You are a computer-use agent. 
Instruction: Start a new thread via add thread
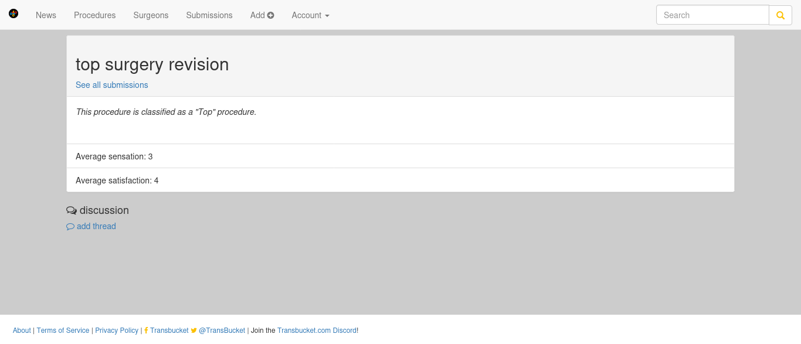click(x=91, y=226)
